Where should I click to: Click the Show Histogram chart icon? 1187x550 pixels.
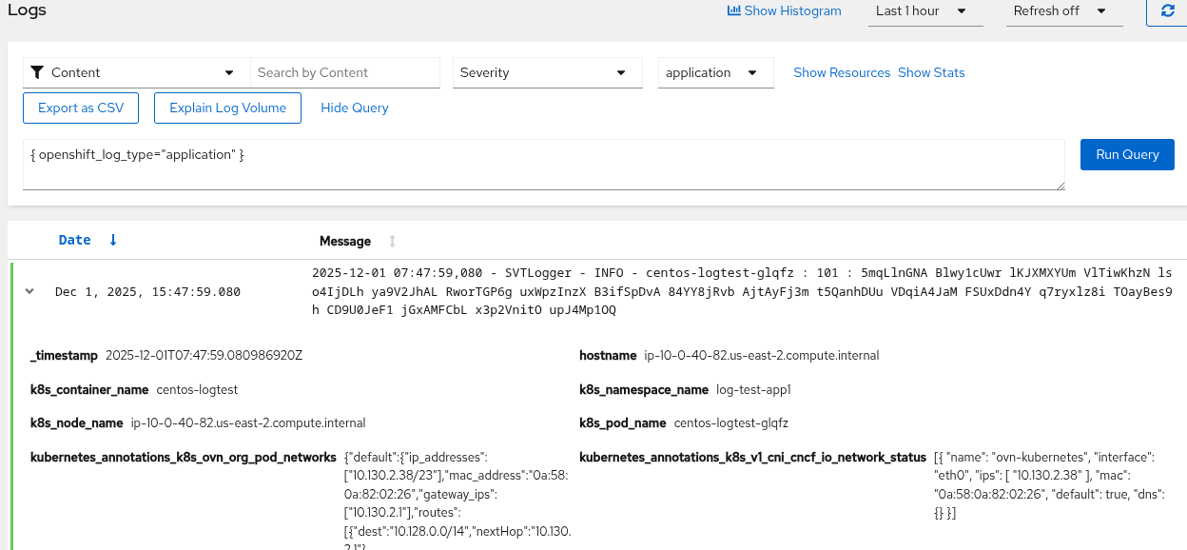733,11
